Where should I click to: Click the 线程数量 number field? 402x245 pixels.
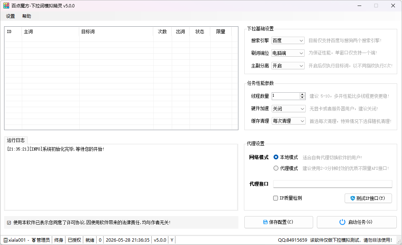point(286,96)
